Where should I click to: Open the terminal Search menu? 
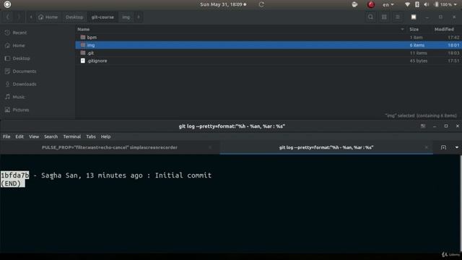[x=51, y=136]
